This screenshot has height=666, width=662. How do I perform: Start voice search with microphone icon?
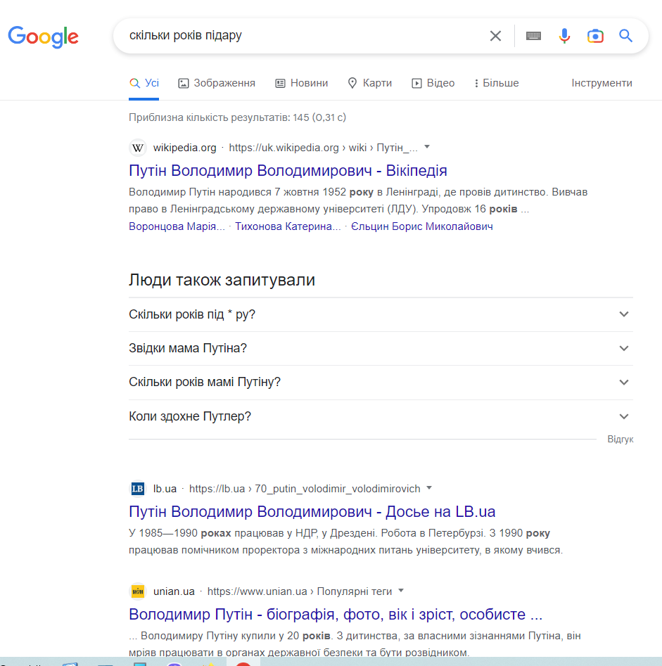point(564,36)
